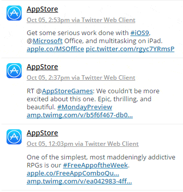Follow the apple.co/FreeAppComboQu link
Image resolution: width=183 pixels, height=192 pixels.
(73, 173)
